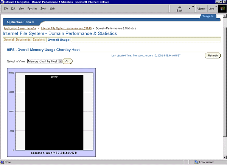Click the Links toolbar label
The width and height of the screenshot is (227, 165).
[x=211, y=9]
